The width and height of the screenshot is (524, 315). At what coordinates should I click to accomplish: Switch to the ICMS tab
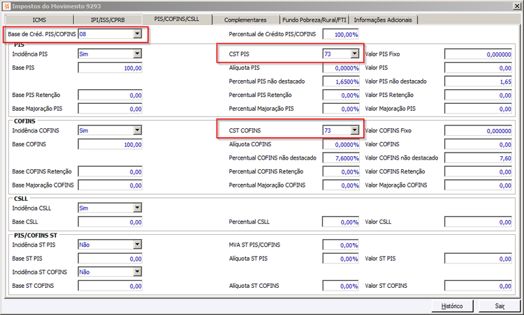tap(39, 20)
